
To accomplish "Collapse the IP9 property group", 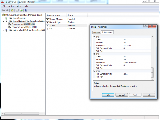I will [x=94, y=54].
